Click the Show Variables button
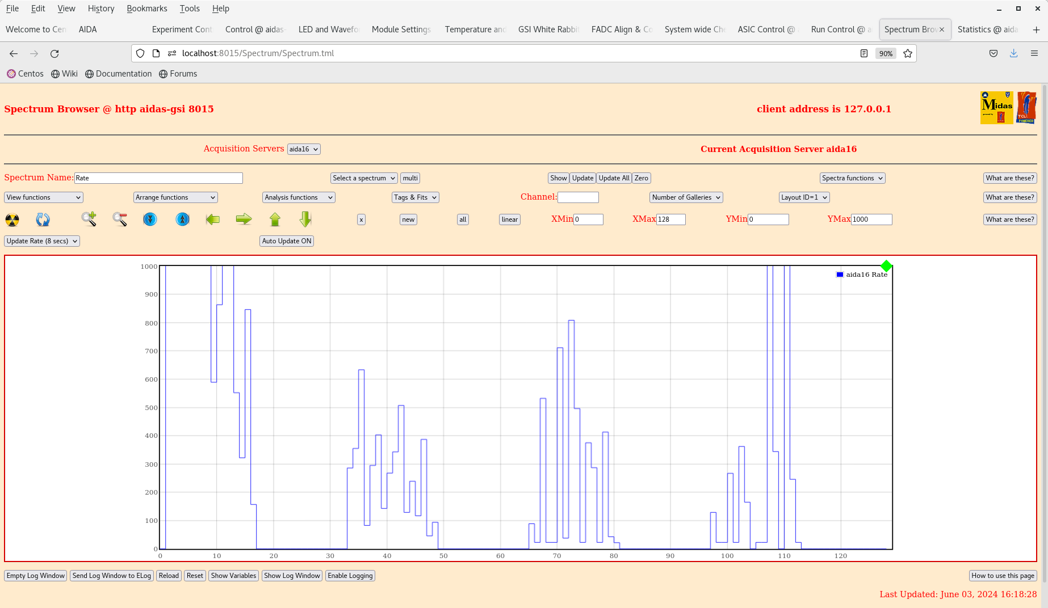 tap(233, 576)
